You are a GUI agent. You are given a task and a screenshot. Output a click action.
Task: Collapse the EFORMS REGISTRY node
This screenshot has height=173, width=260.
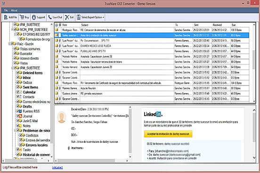click(x=15, y=34)
